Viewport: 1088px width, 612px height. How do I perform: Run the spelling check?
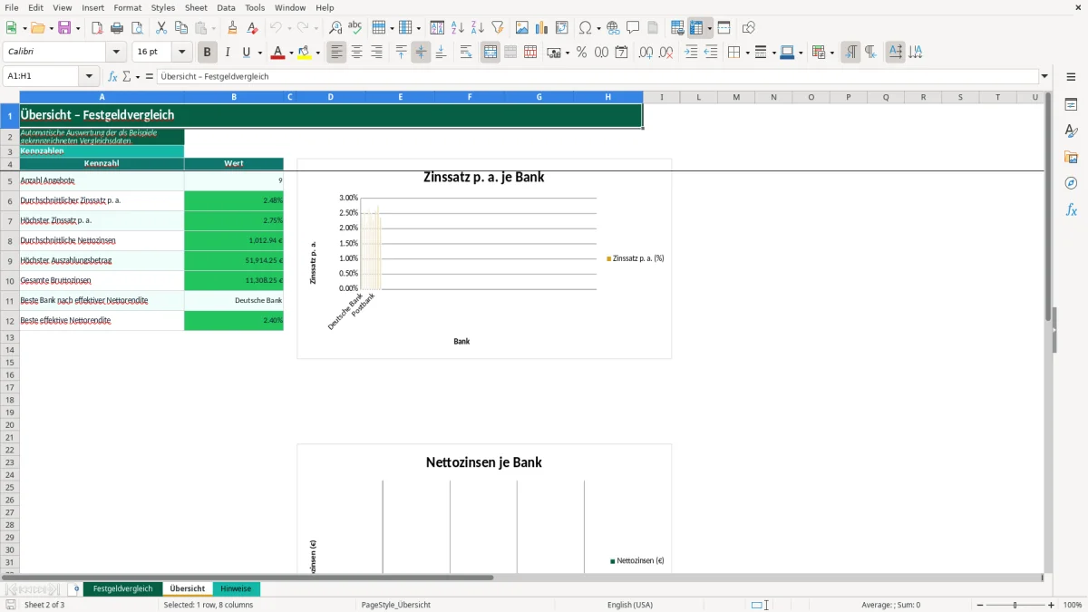point(355,28)
